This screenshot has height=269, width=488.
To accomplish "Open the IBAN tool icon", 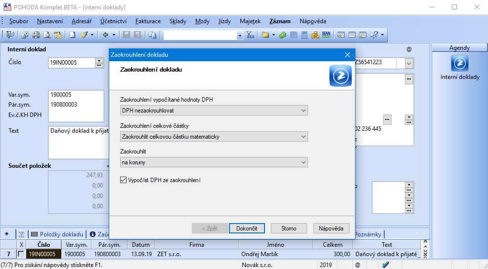I will coord(326,35).
